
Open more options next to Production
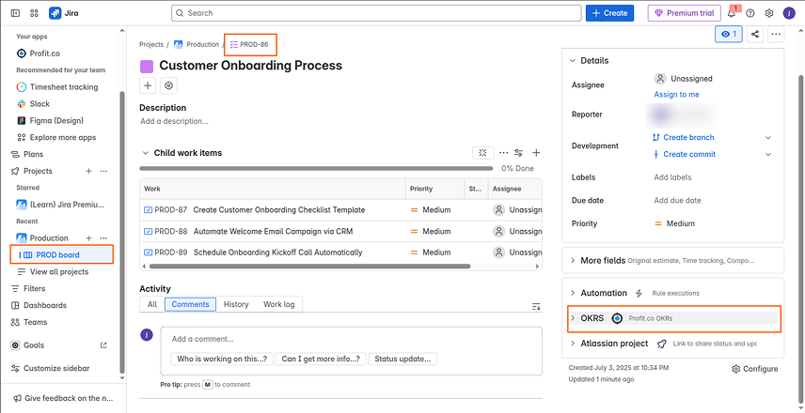[x=103, y=238]
